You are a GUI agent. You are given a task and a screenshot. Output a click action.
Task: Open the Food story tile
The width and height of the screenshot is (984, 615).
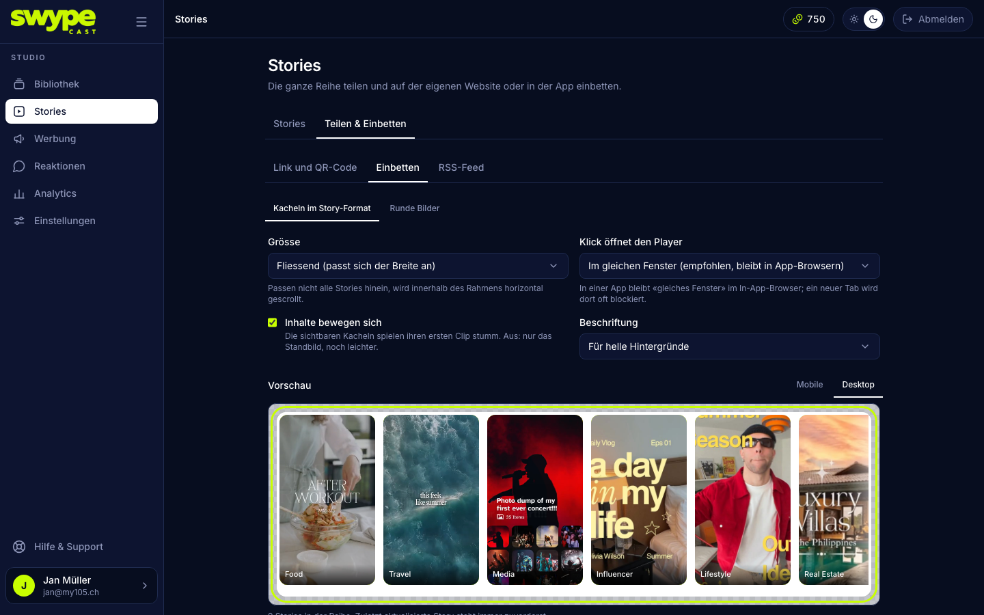click(x=327, y=500)
